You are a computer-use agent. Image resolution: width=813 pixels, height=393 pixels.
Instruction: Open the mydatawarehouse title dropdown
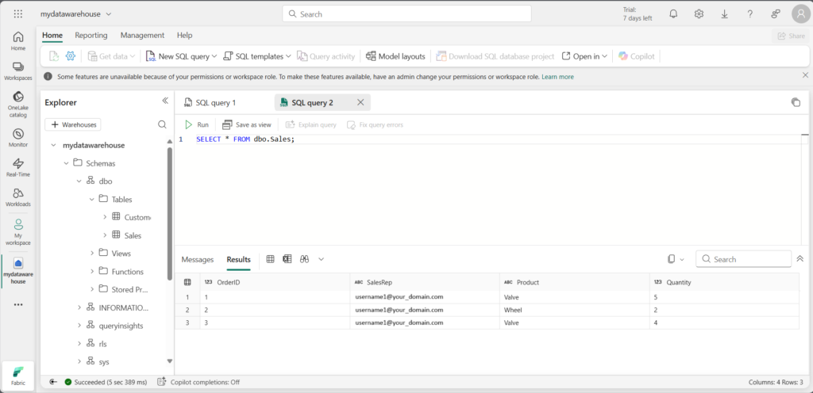108,14
